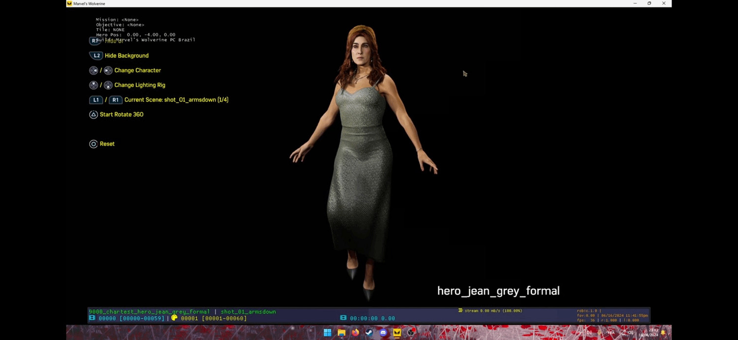738x340 pixels.
Task: Select the L1 previous scene button
Action: click(96, 100)
